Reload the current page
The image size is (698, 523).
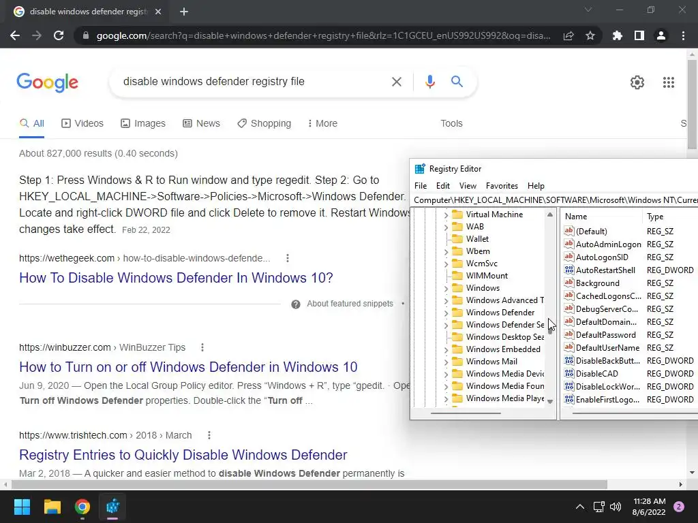tap(59, 35)
